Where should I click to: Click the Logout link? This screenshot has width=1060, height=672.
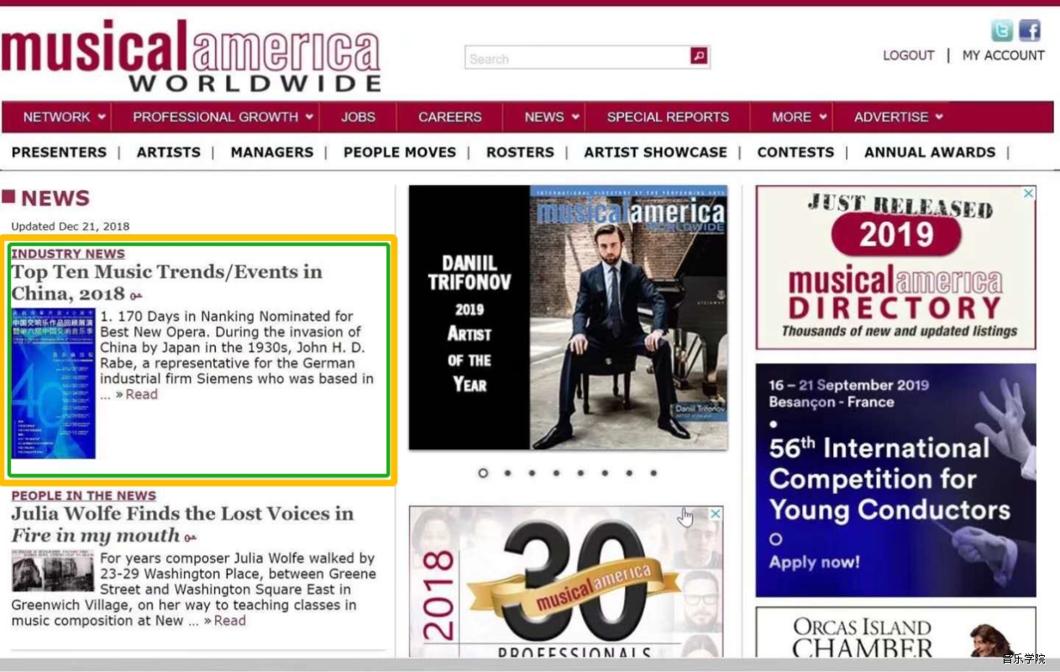[x=908, y=55]
